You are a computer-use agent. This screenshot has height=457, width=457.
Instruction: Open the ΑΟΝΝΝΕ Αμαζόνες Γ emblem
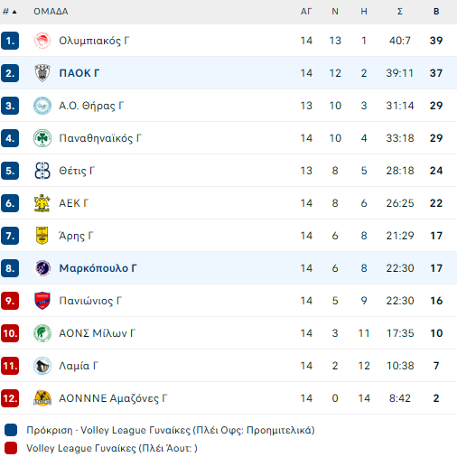coord(42,398)
